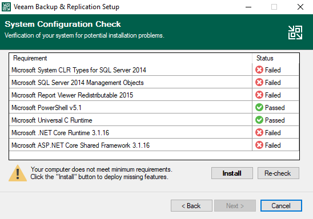313x219 pixels.
Task: Close the Veeam setup window
Action: [300, 7]
